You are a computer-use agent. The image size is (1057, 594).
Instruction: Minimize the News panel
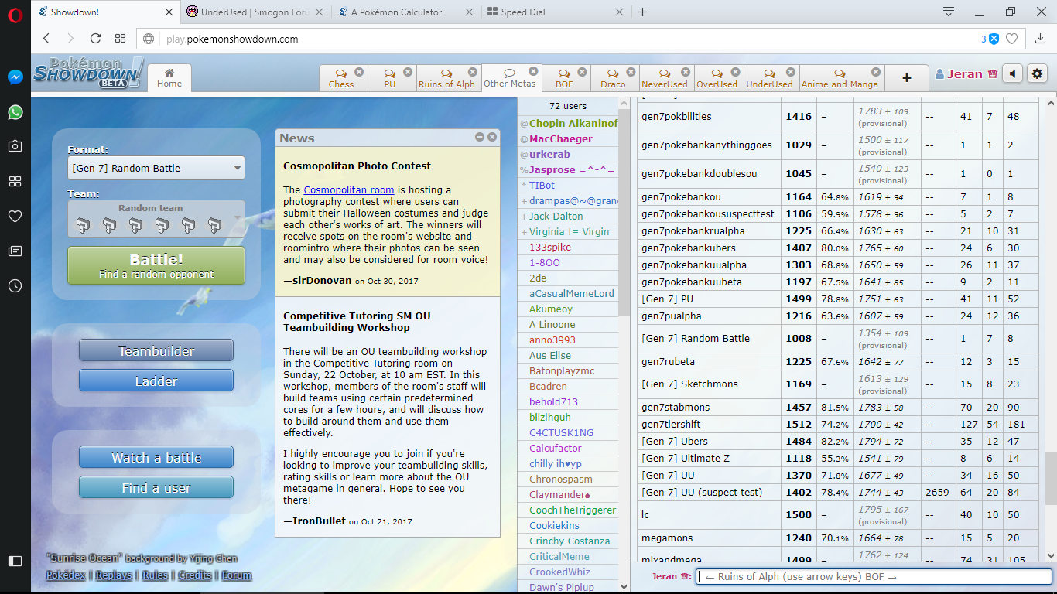(480, 137)
